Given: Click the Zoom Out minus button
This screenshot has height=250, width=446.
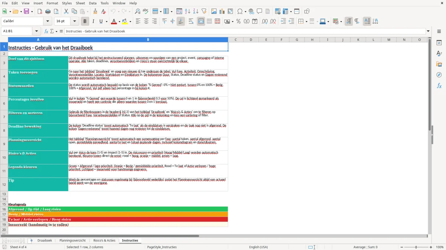Looking at the screenshot, I should click(401, 247).
